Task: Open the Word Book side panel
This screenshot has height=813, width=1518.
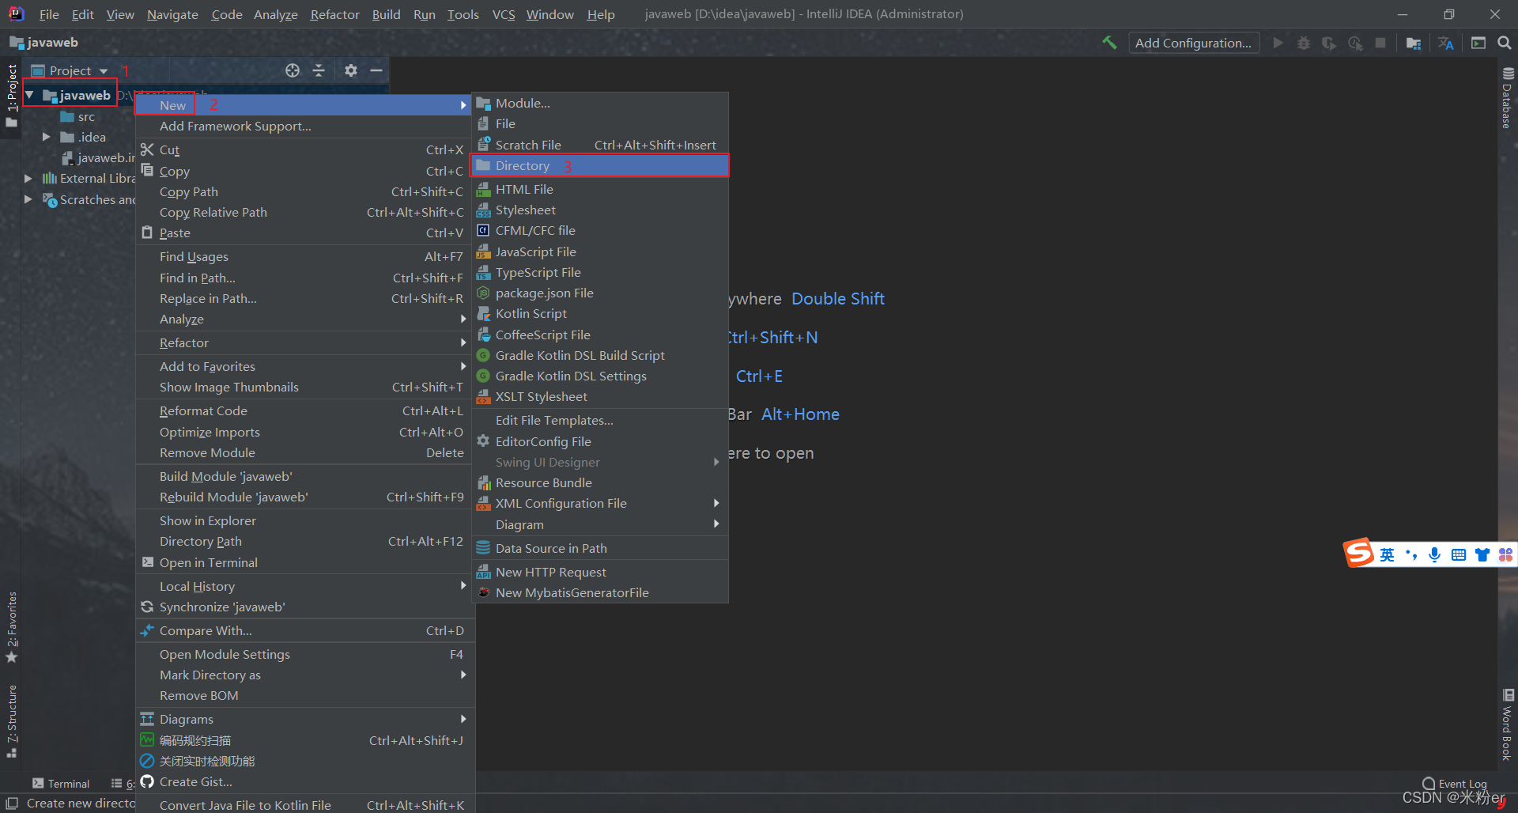Action: [1507, 724]
